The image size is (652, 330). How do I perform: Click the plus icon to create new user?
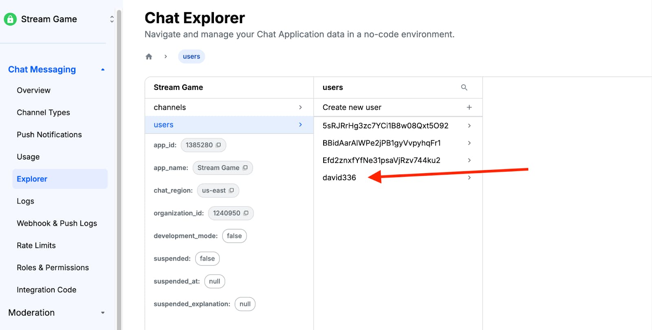pyautogui.click(x=469, y=107)
